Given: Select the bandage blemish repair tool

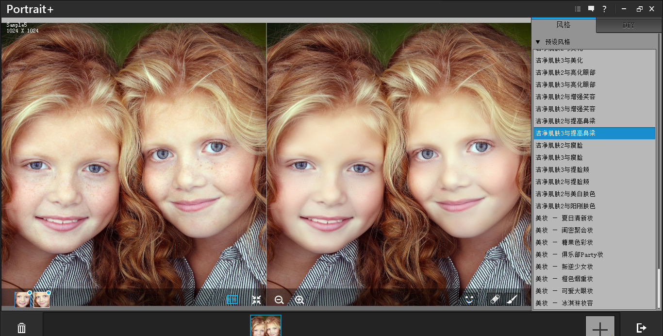Looking at the screenshot, I should coord(495,300).
